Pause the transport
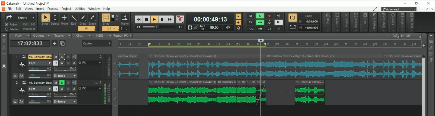Screen dimensions: 435x116 coord(162,19)
